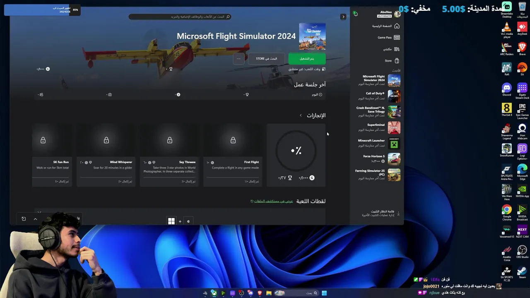Open the Home page icon in Xbox sidebar
Image resolution: width=530 pixels, height=298 pixels.
coord(397,26)
